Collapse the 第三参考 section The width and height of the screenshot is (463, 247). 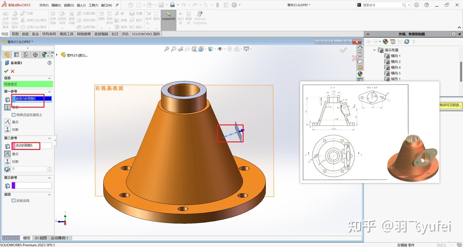pos(50,178)
